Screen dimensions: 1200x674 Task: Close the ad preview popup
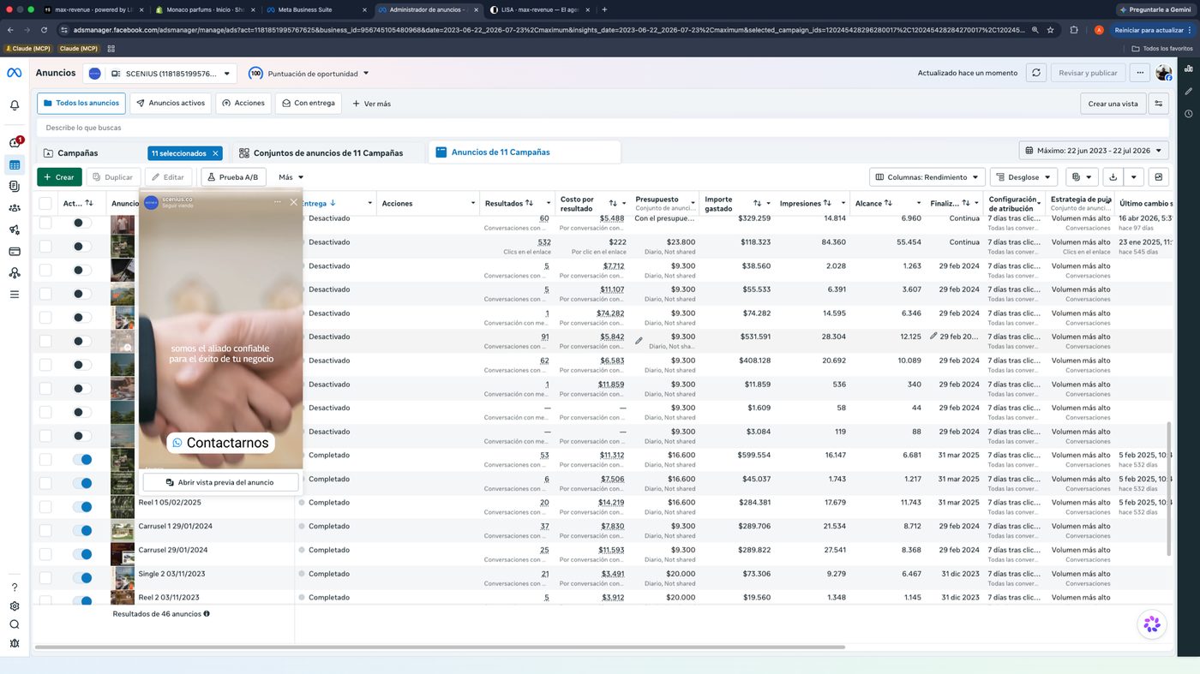[x=293, y=202]
